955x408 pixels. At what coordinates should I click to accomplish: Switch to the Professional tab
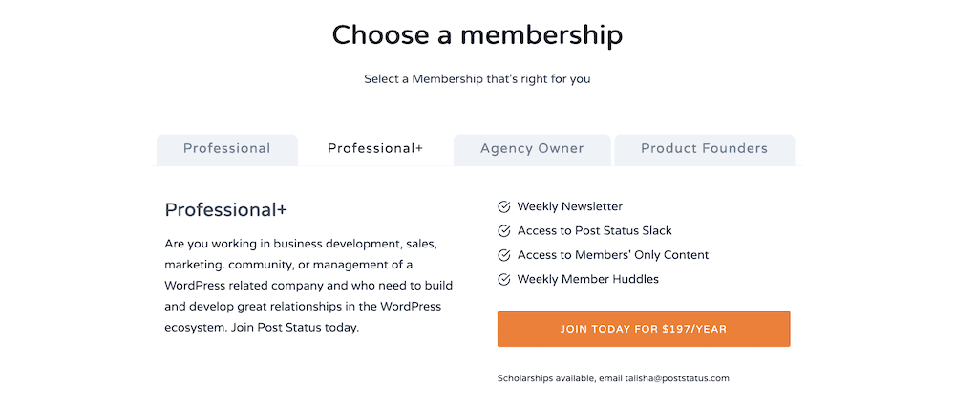point(227,149)
